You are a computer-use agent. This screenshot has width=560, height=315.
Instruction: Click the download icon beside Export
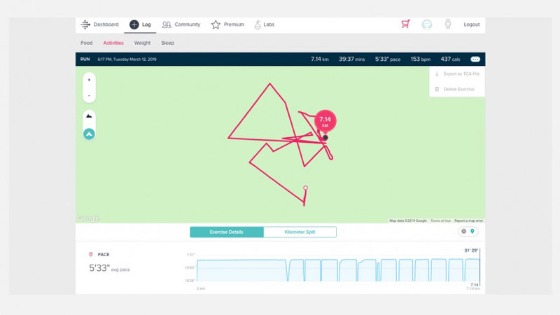coord(437,74)
